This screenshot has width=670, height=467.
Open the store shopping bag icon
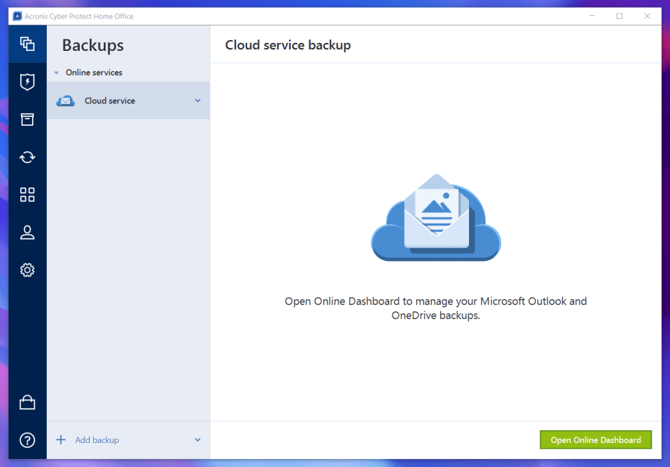point(27,402)
